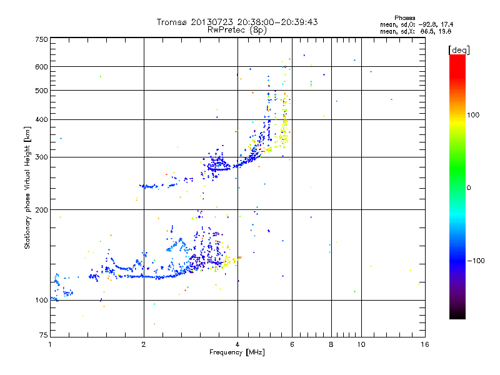This screenshot has width=500, height=375.
Task: Click the subtitle 'RwPretec (8p)'
Action: click(x=237, y=30)
